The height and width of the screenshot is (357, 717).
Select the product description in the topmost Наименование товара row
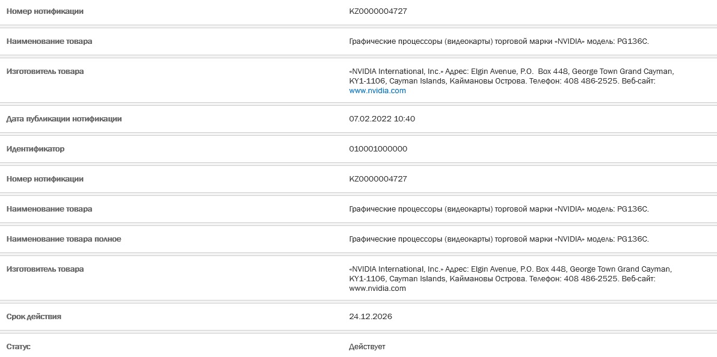pyautogui.click(x=499, y=41)
